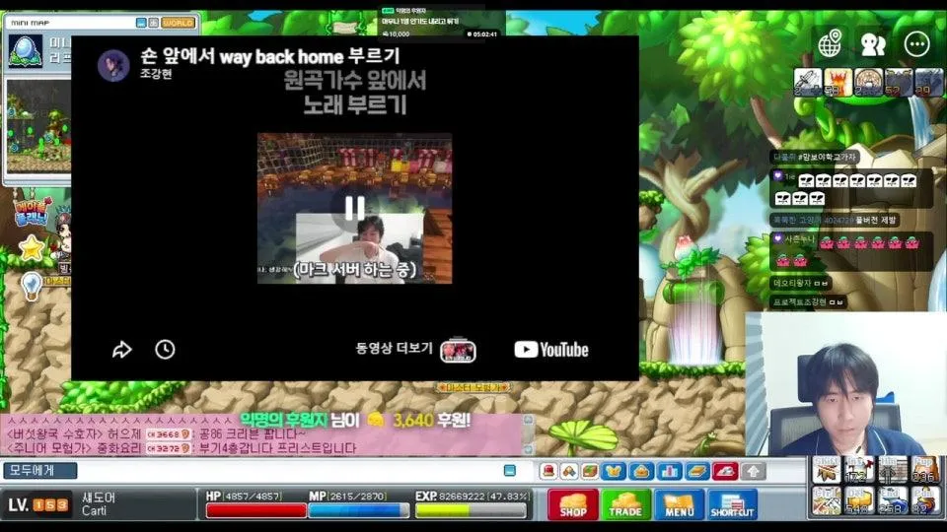Click the 조강현 channel avatar

click(113, 65)
